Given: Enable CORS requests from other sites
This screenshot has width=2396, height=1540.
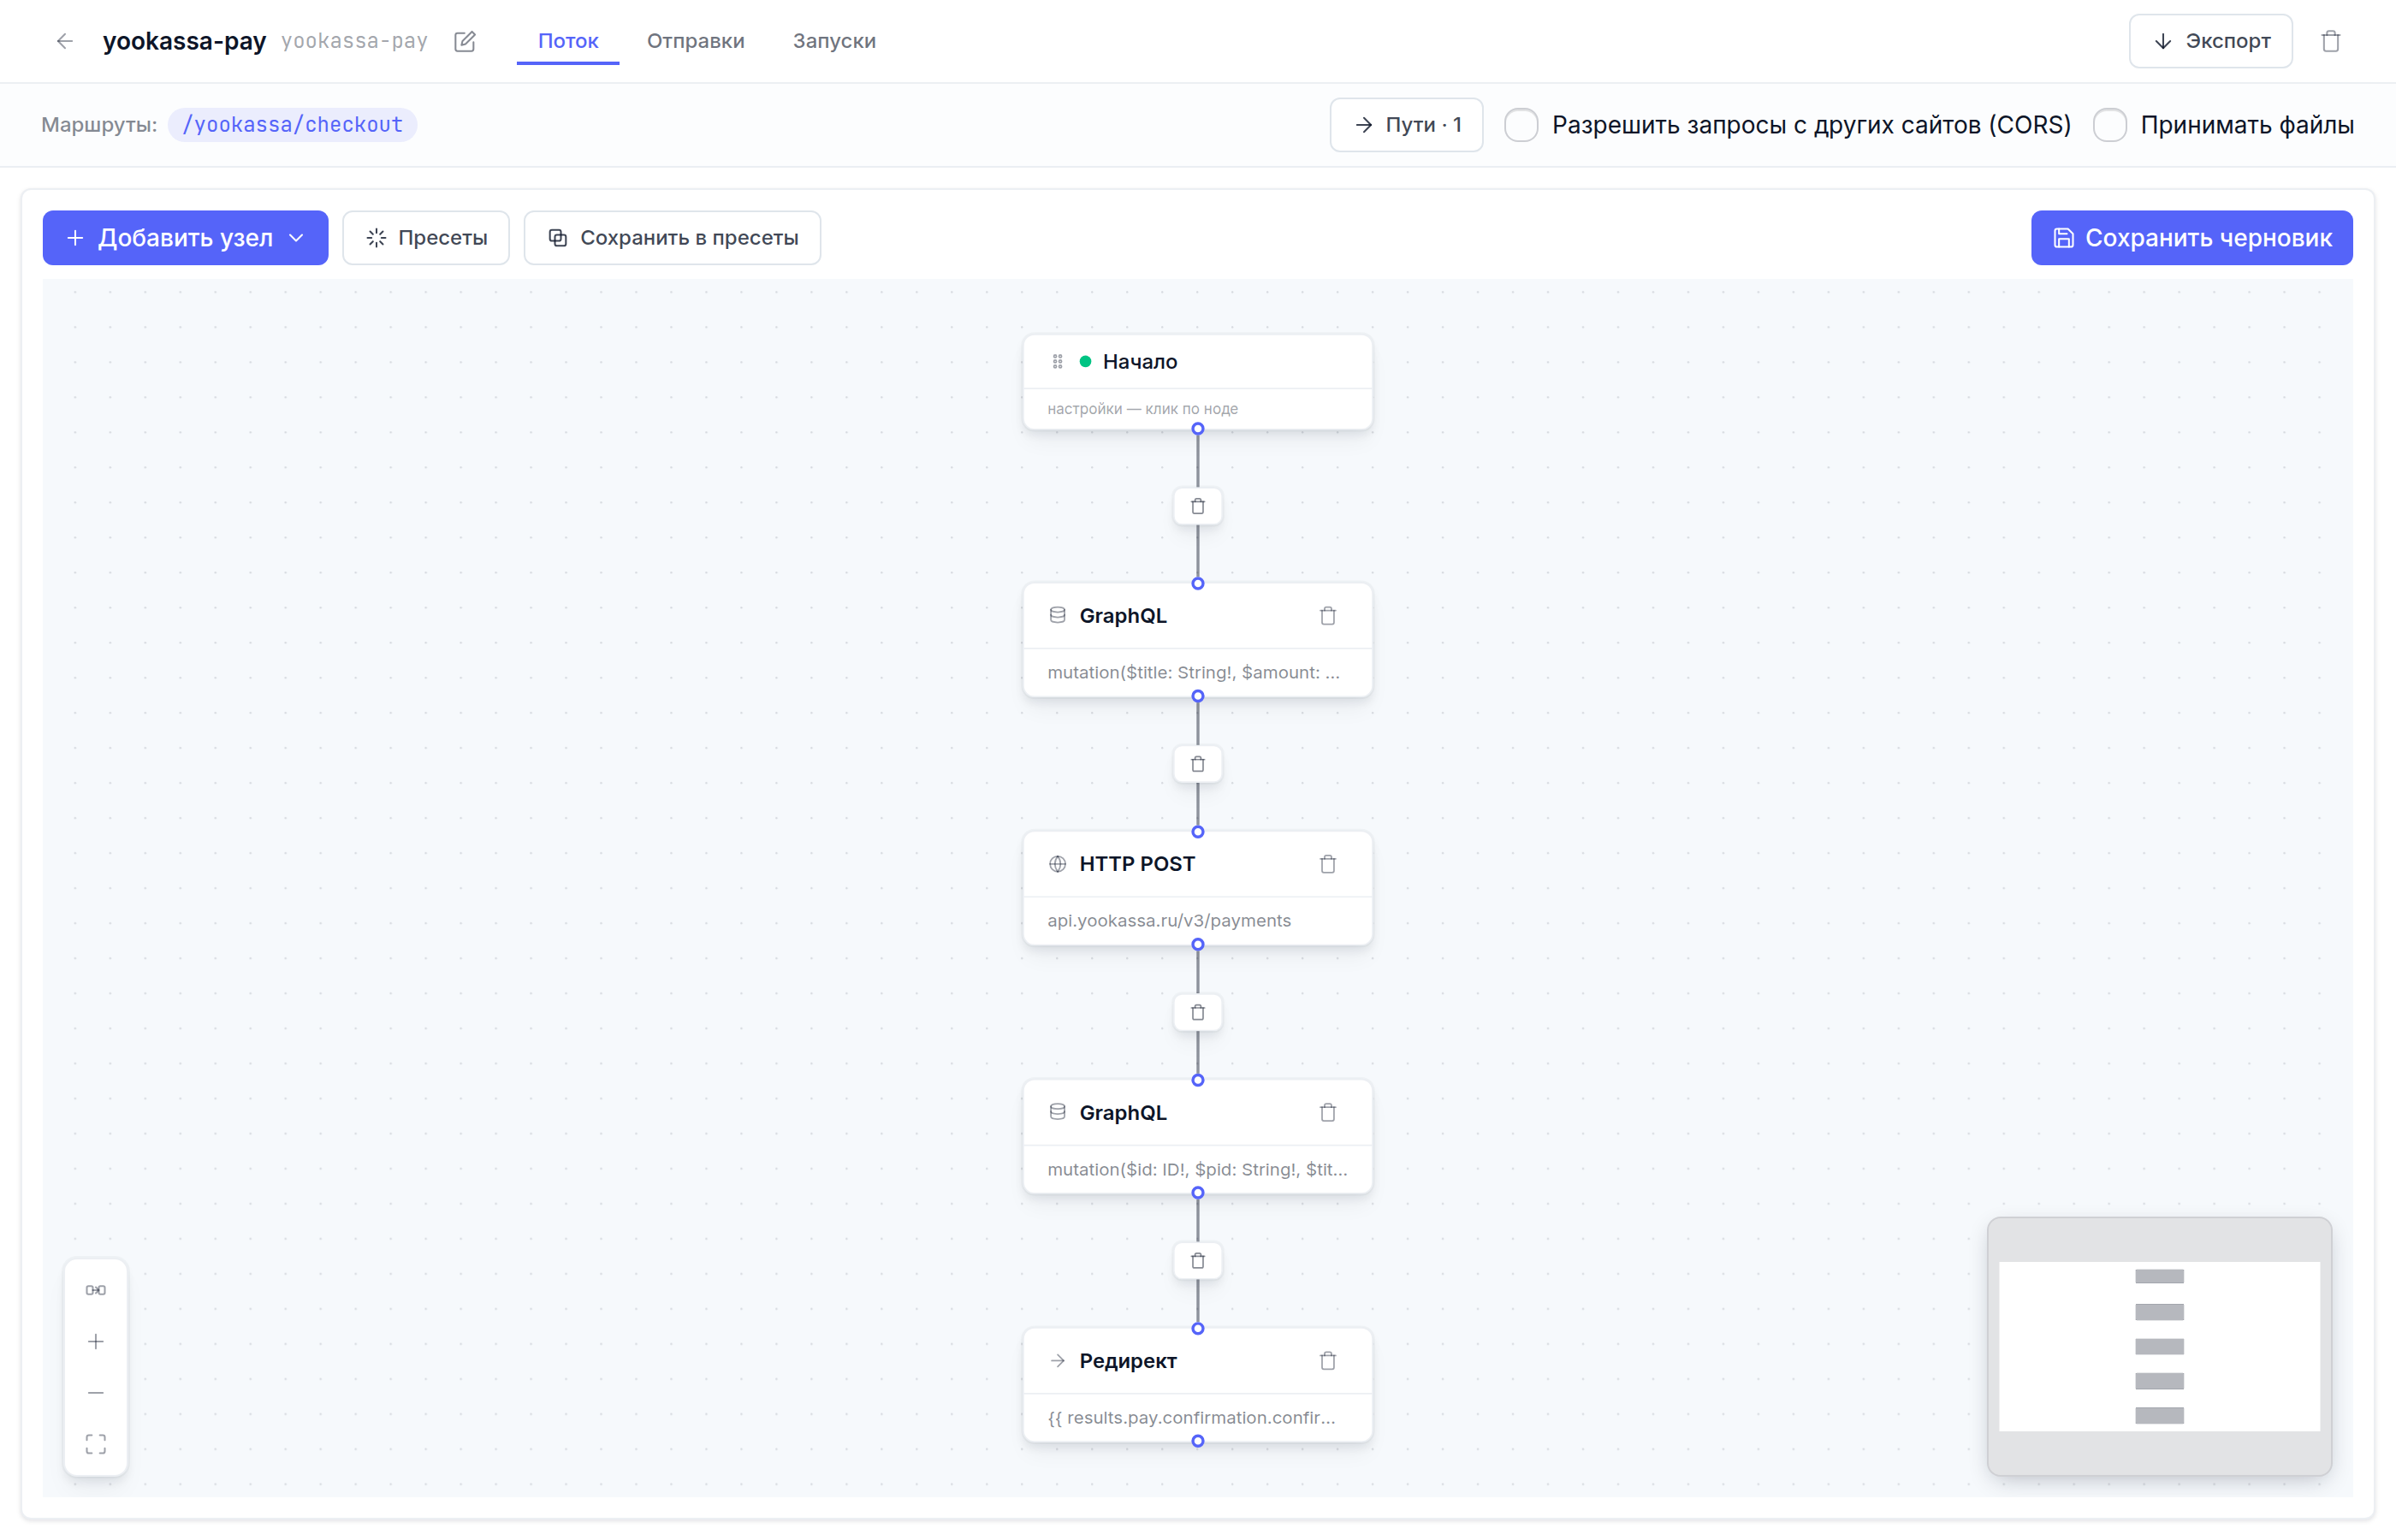Looking at the screenshot, I should point(1522,125).
